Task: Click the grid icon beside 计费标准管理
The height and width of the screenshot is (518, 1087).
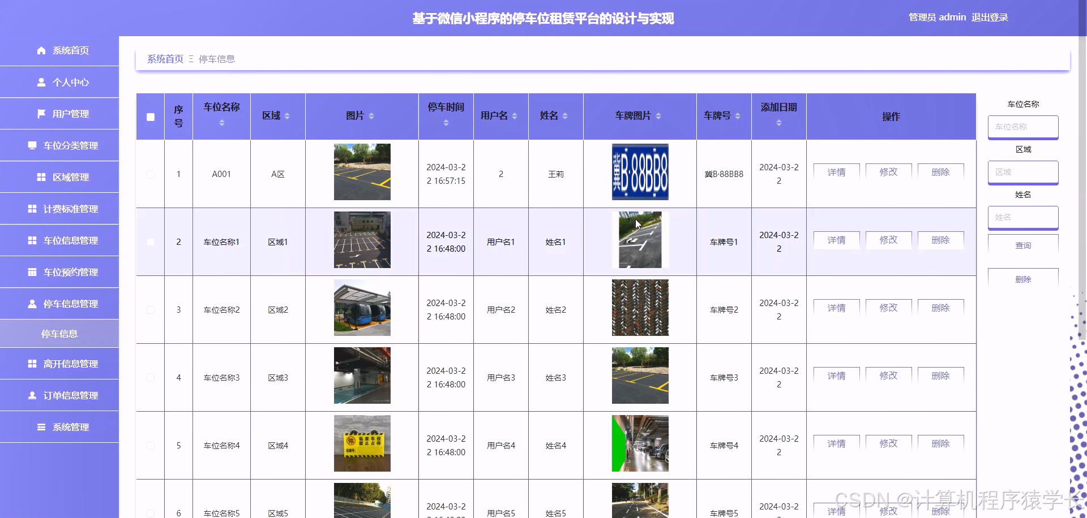Action: coord(32,209)
